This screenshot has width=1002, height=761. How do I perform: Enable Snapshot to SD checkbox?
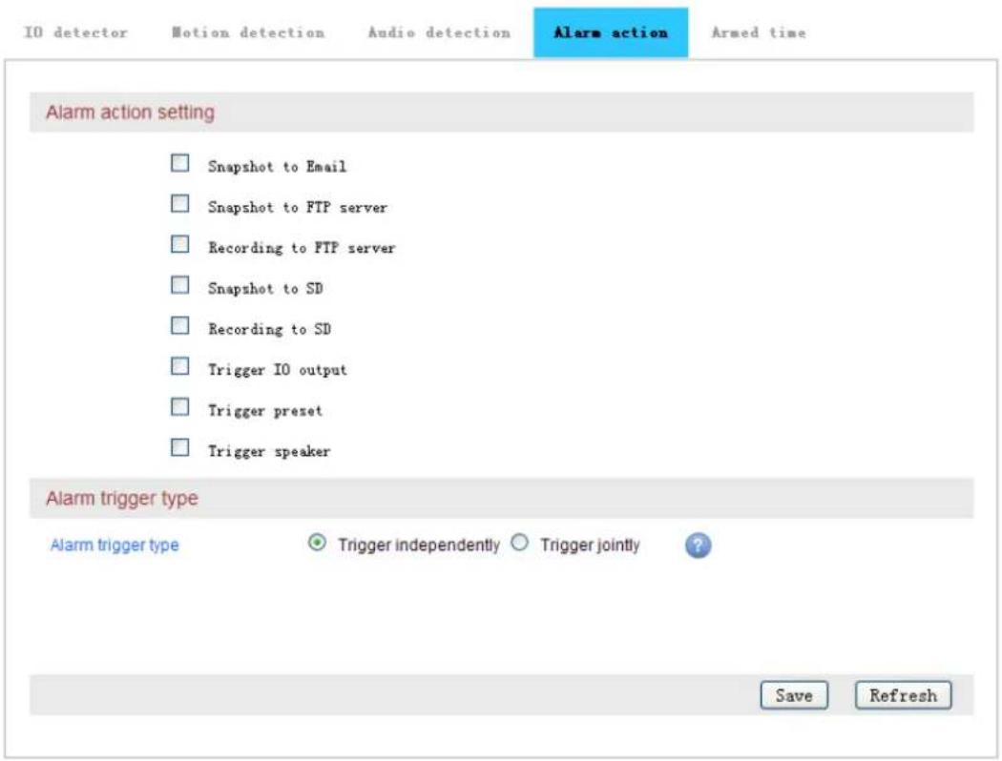(x=180, y=285)
